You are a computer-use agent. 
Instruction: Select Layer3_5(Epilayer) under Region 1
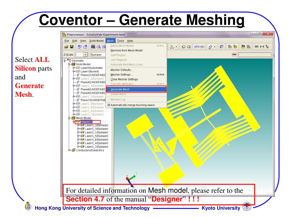pos(97,136)
